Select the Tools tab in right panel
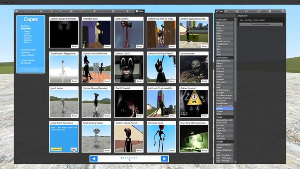300x169 pixels. 219,11
